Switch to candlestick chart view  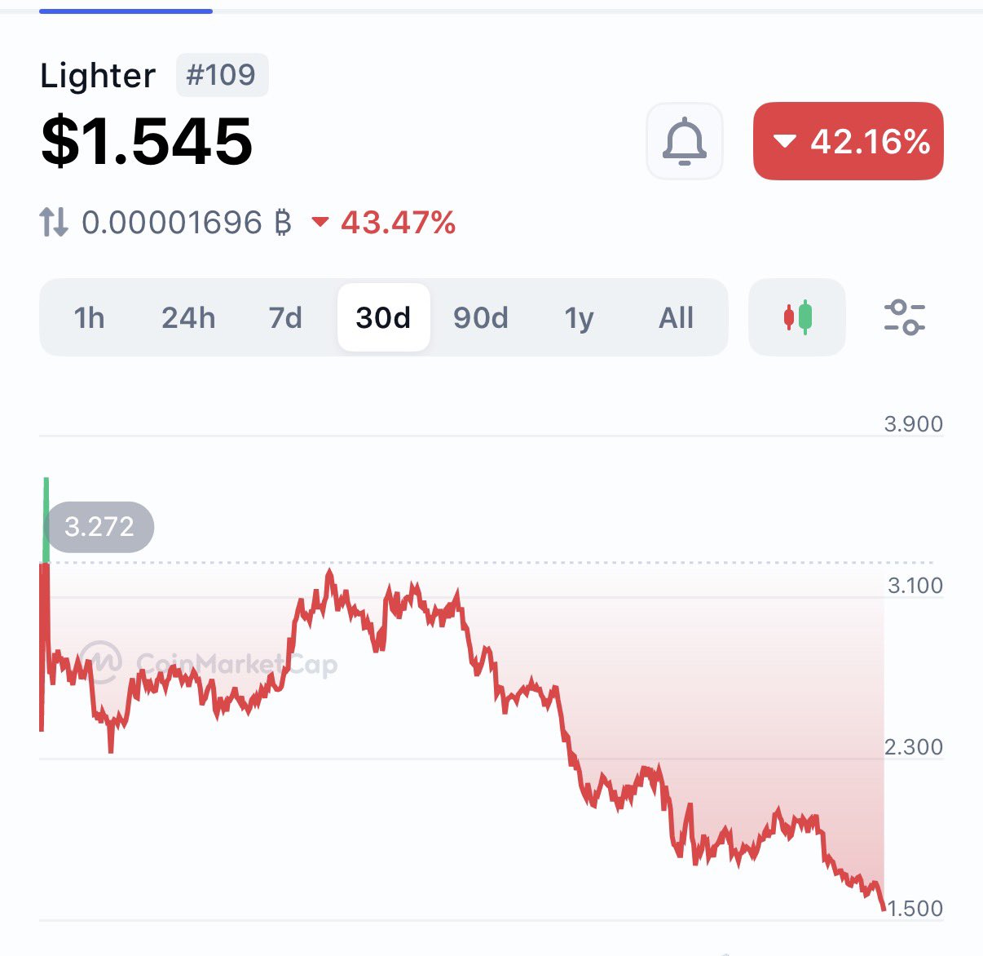coord(797,317)
